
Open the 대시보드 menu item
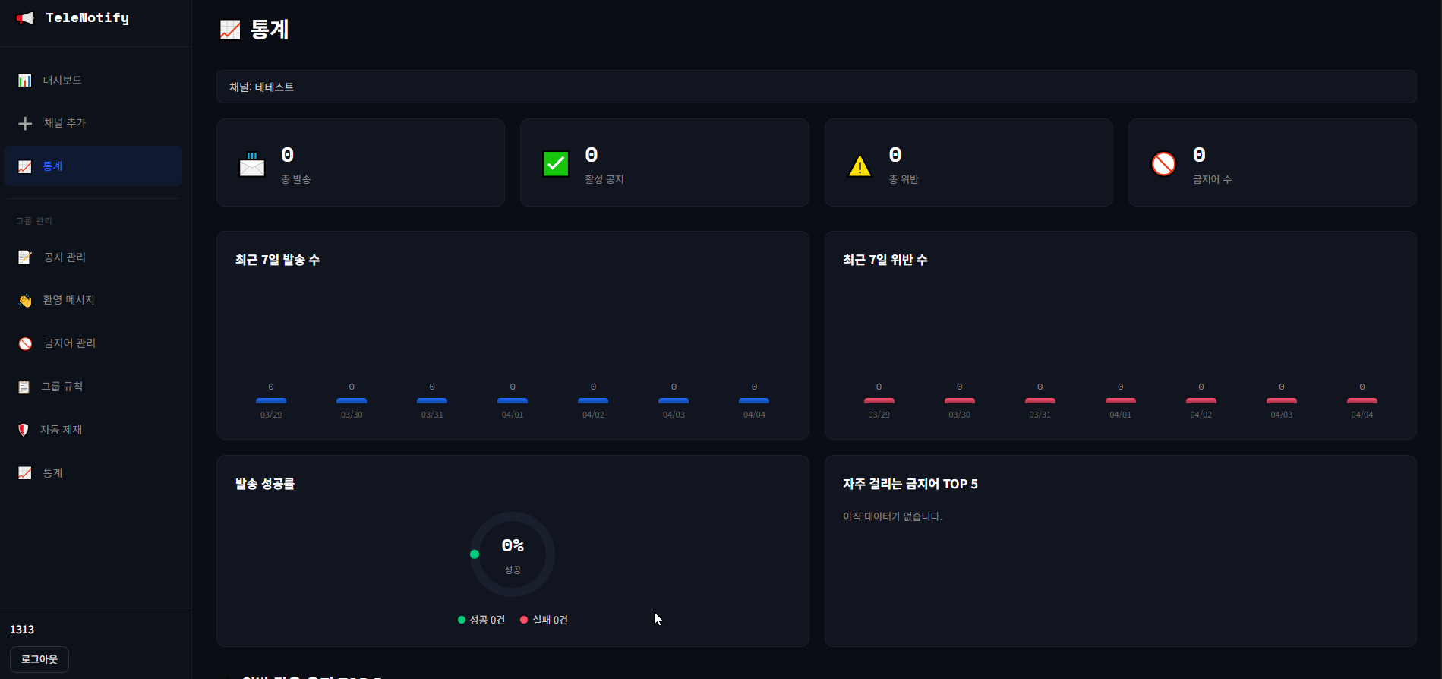[62, 81]
